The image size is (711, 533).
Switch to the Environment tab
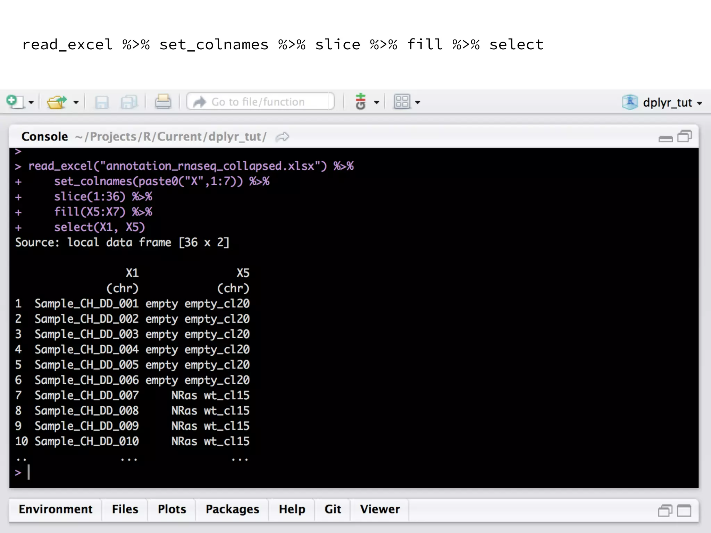pyautogui.click(x=56, y=509)
